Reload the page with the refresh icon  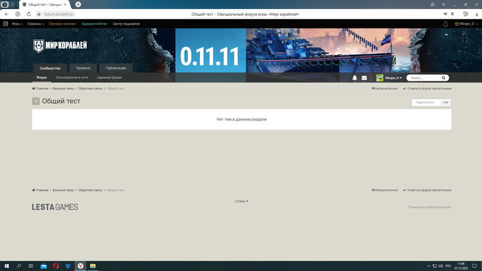(28, 14)
